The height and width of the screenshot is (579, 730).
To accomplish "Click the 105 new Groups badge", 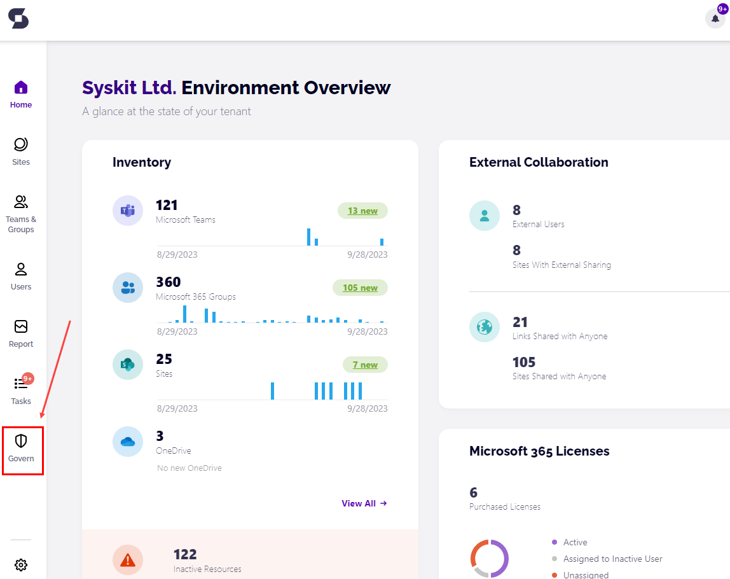I will coord(360,288).
